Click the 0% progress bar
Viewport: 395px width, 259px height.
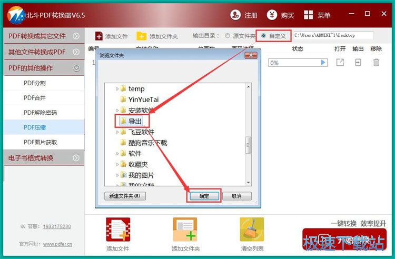click(x=298, y=63)
